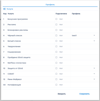
Task: Switch to the Профиль tab
Action: (50, 5)
